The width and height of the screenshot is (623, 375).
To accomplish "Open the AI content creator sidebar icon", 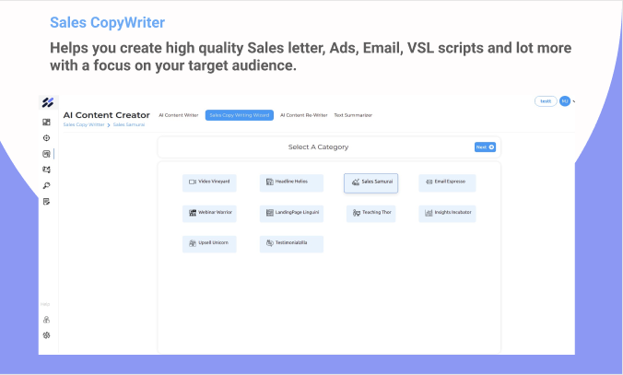I will (46, 154).
